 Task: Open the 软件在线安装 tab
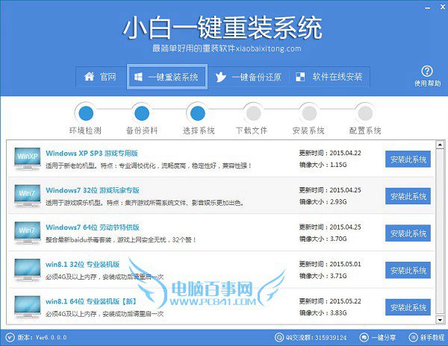coord(329,77)
